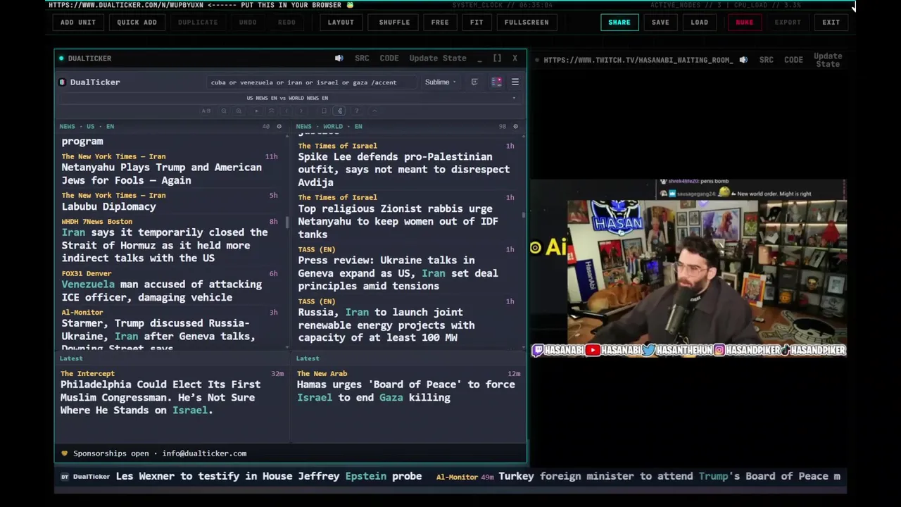Viewport: 901px width, 507px height.
Task: Click the SHUFFLE menu item
Action: coord(394,23)
